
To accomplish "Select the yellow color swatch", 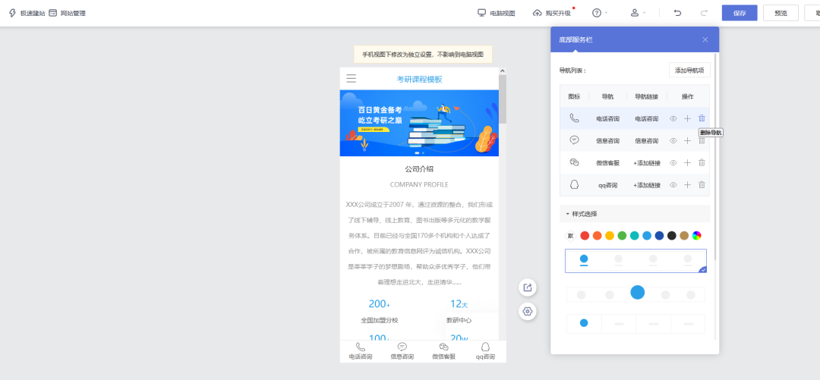I will click(610, 236).
